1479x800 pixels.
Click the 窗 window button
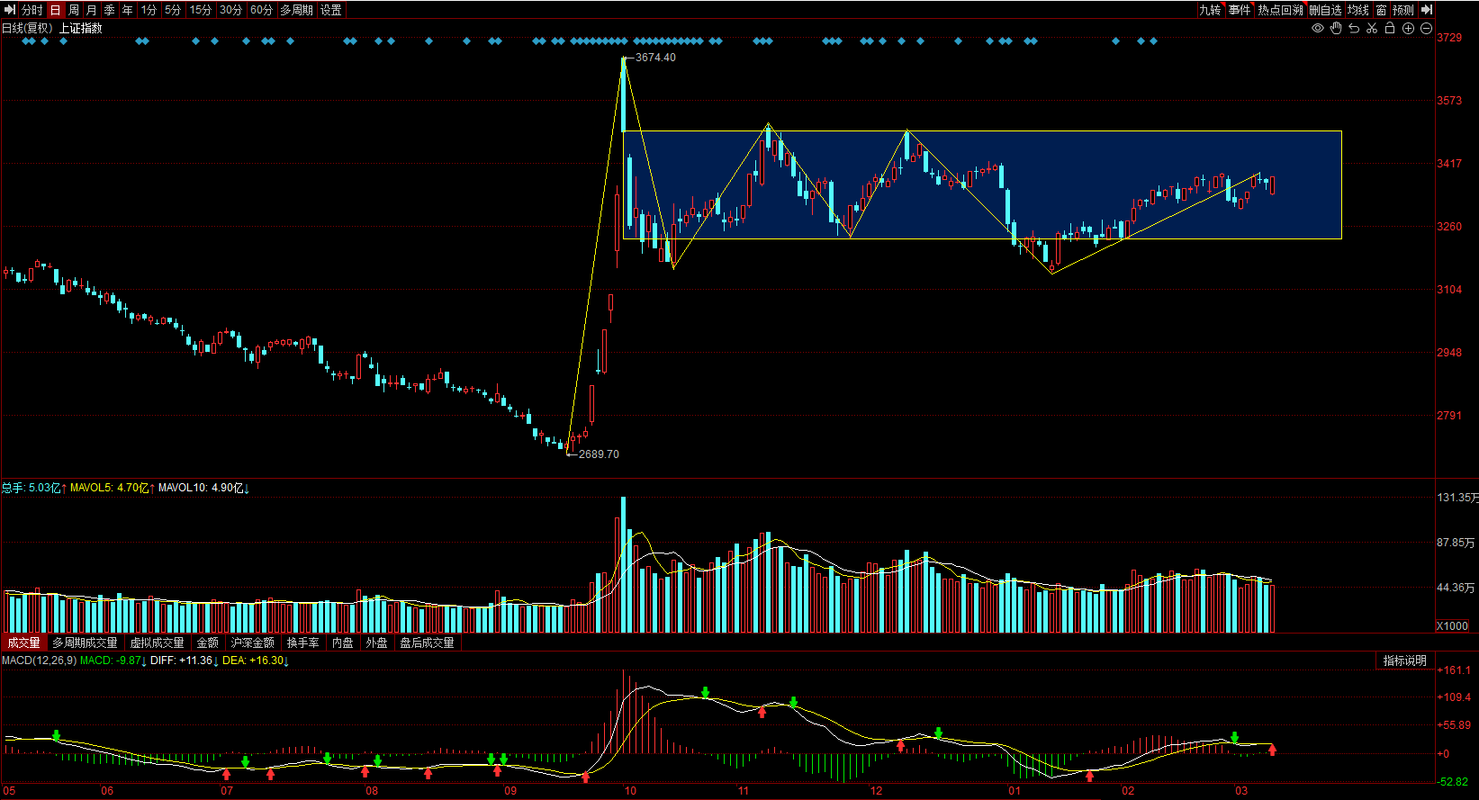[x=1381, y=10]
